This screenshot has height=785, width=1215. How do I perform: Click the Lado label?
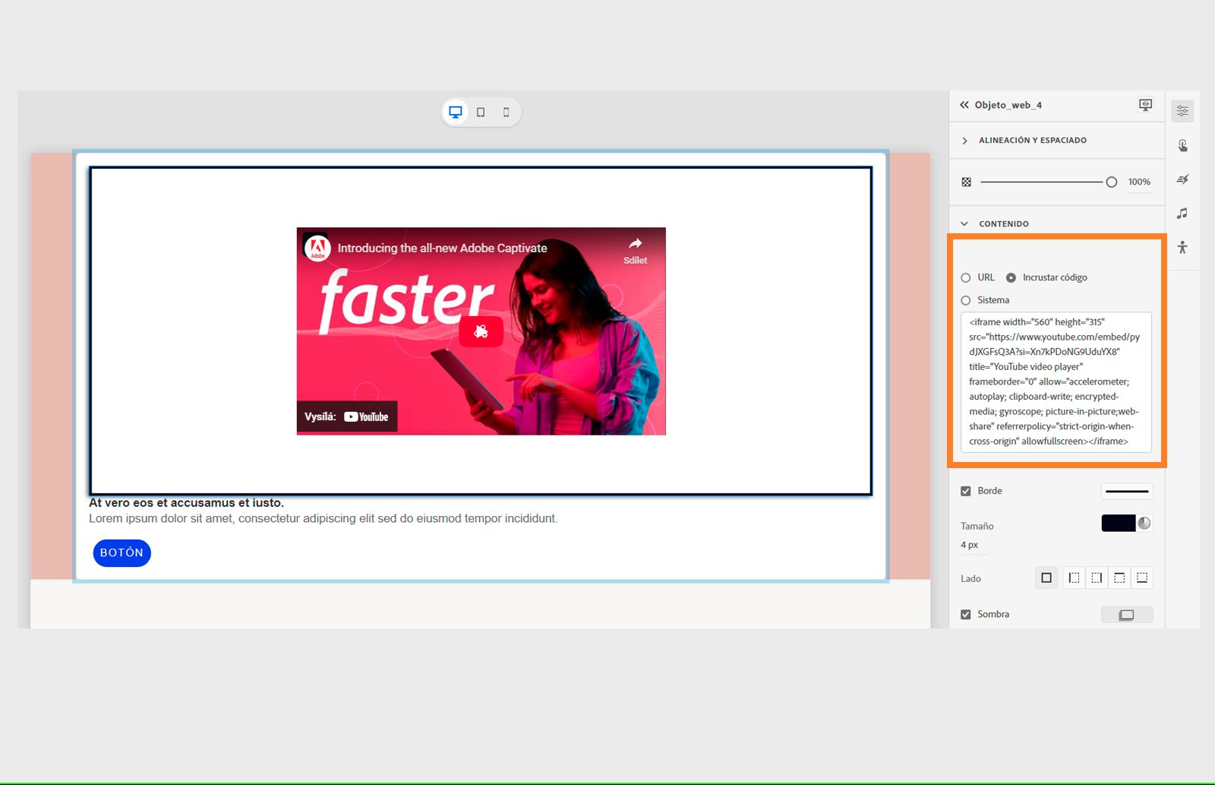pyautogui.click(x=970, y=578)
